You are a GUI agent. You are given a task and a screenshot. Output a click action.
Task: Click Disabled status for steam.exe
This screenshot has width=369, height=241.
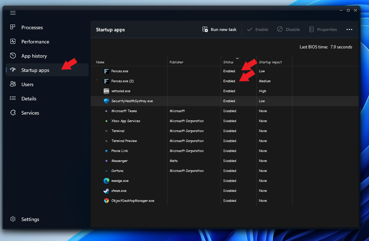pos(230,191)
